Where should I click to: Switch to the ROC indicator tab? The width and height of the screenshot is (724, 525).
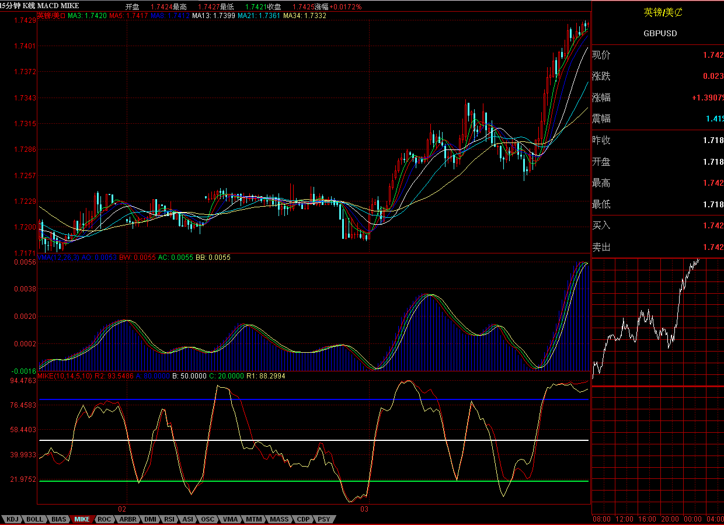pos(104,519)
